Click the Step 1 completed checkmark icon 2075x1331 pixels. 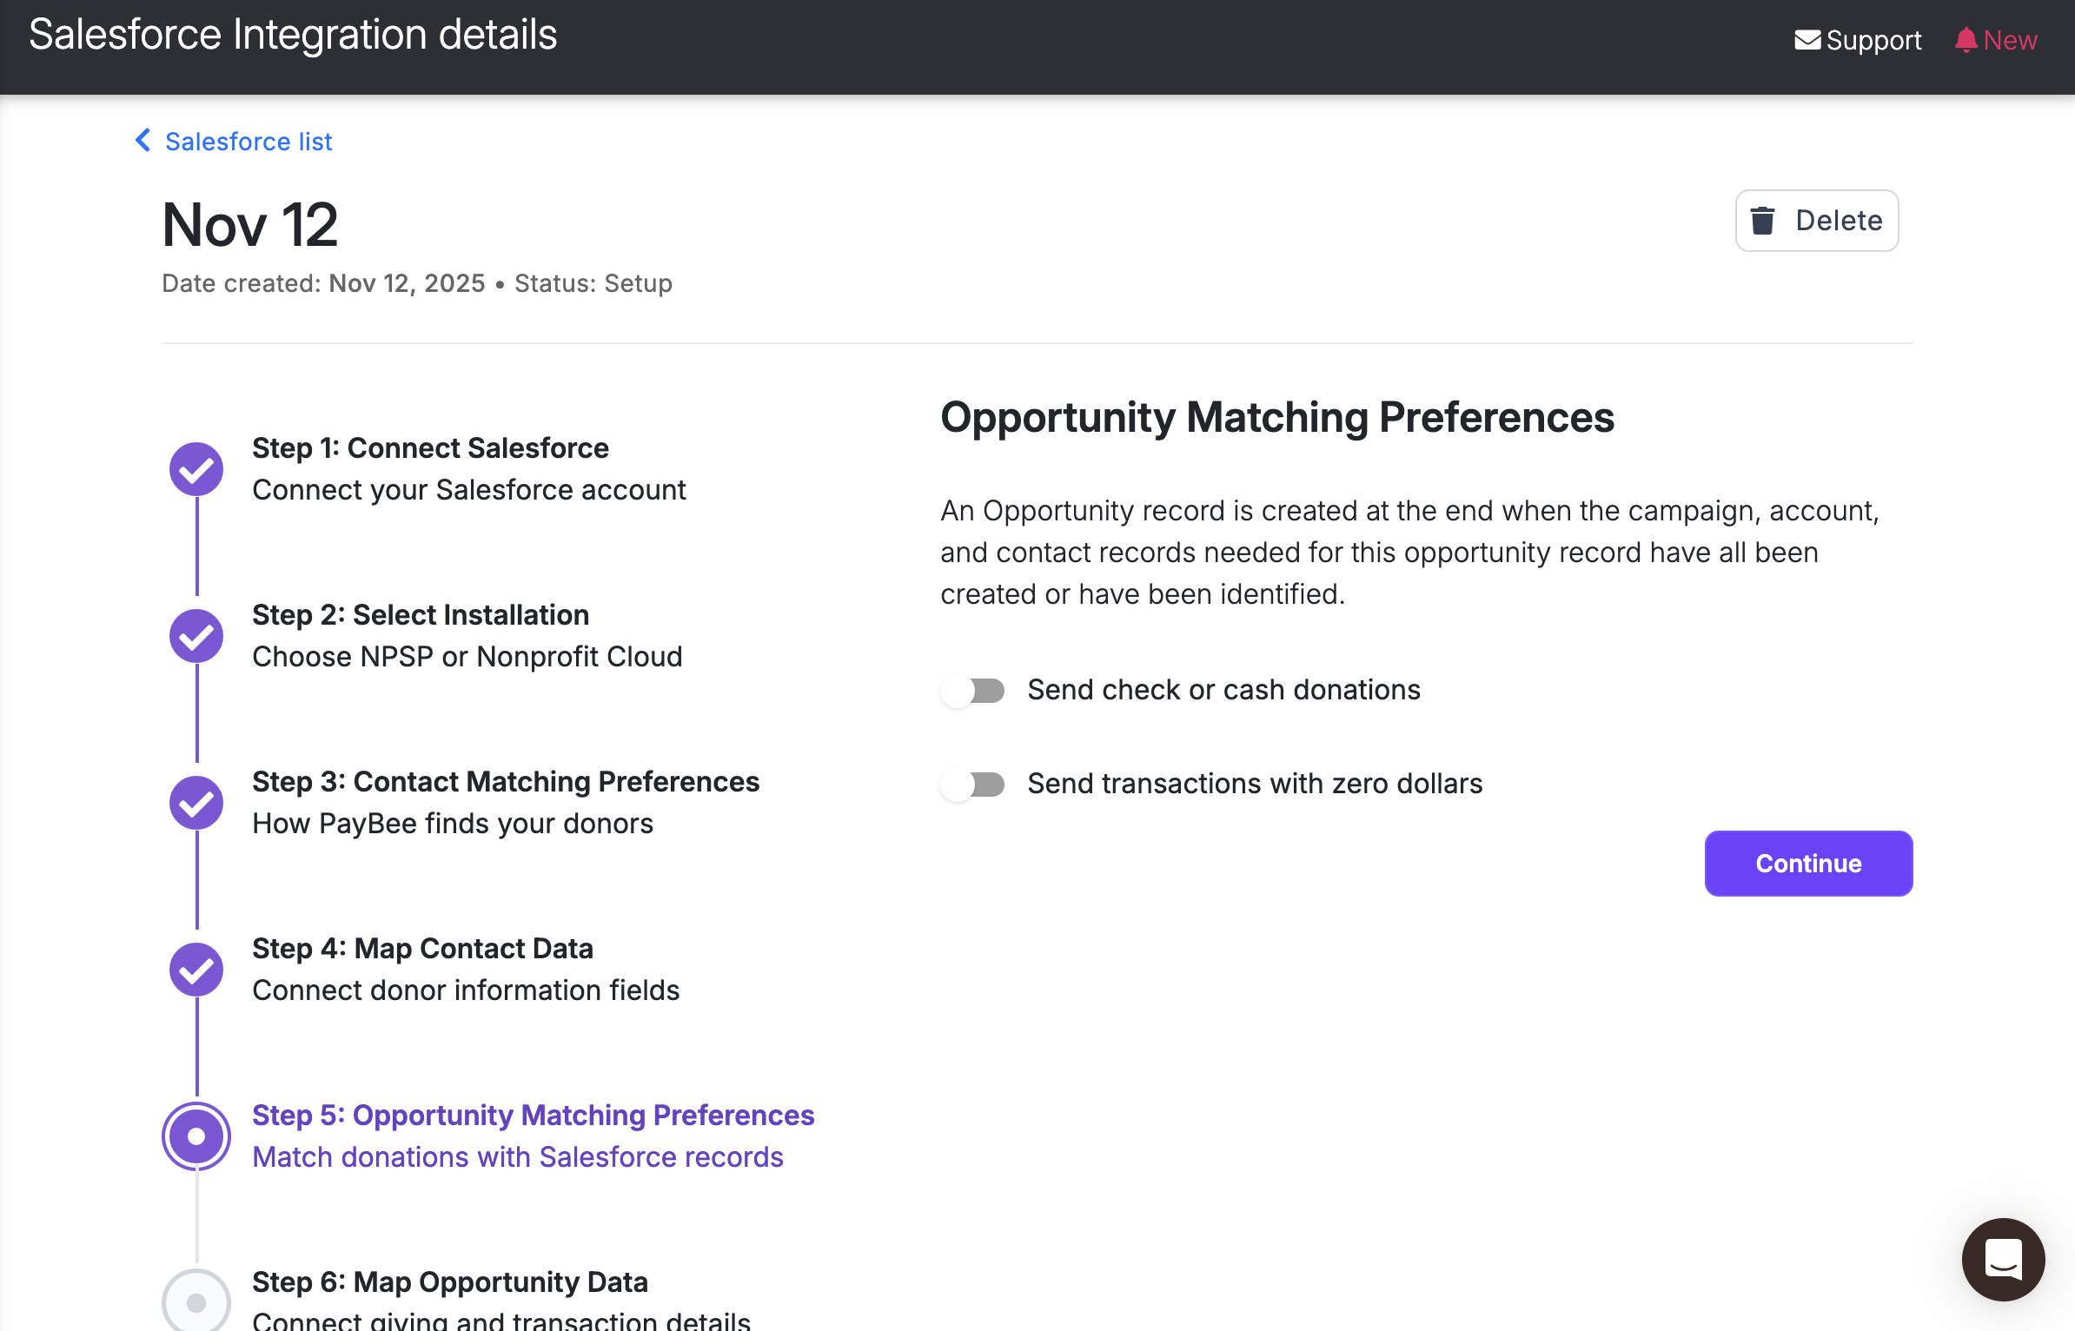tap(196, 469)
